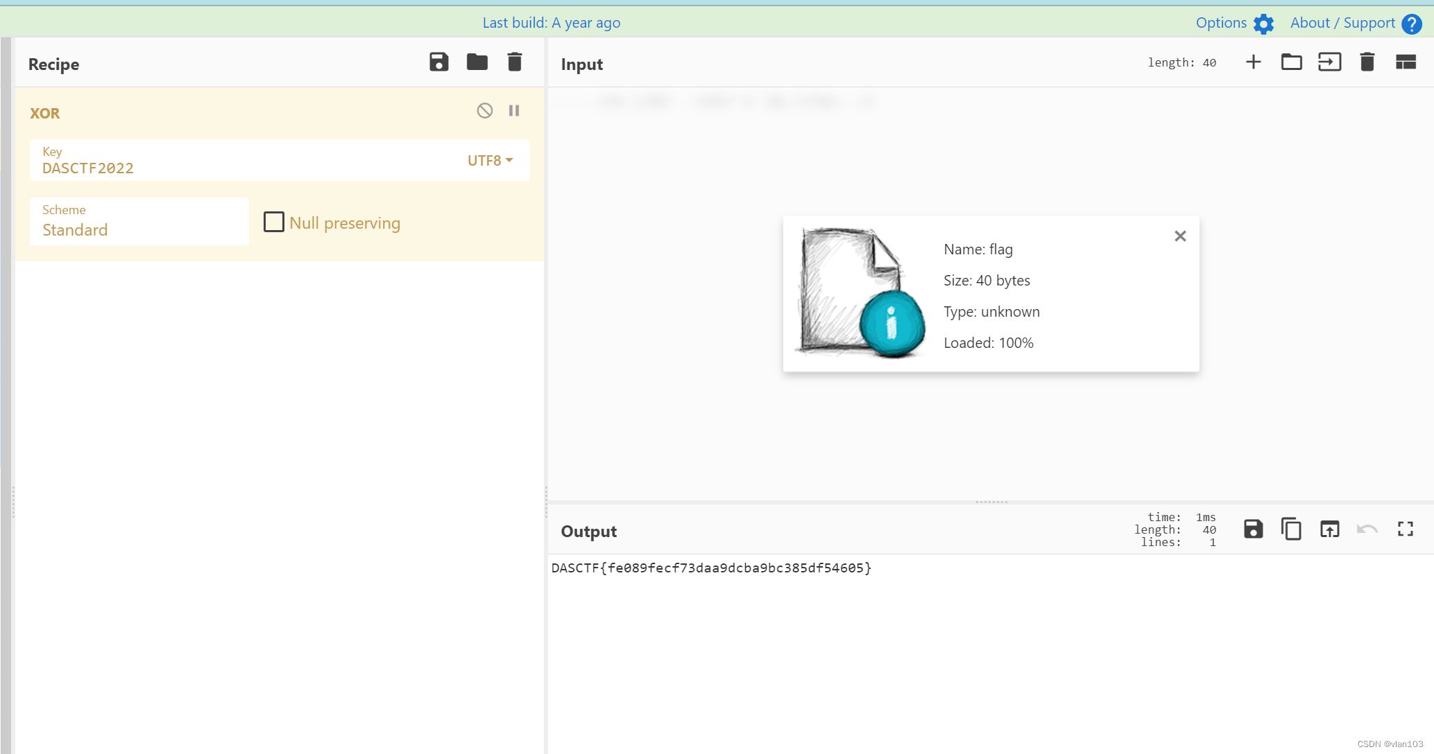Viewport: 1434px width, 754px height.
Task: Click the save recipe icon
Action: 438,62
